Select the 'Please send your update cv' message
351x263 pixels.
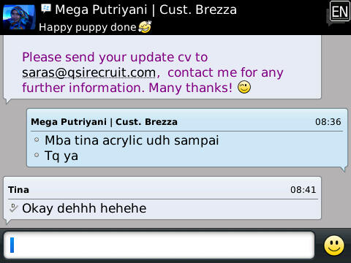point(153,72)
